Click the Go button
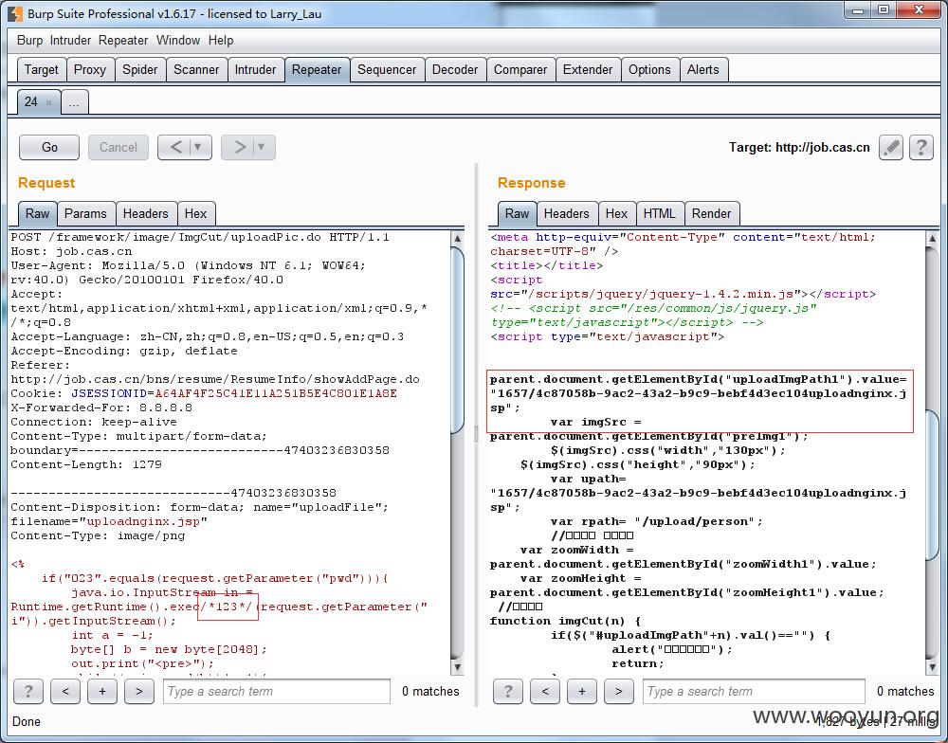The width and height of the screenshot is (948, 743). (49, 147)
